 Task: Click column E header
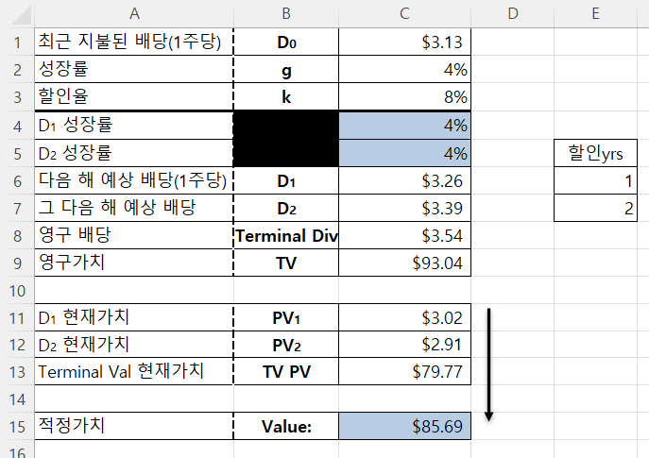[595, 13]
